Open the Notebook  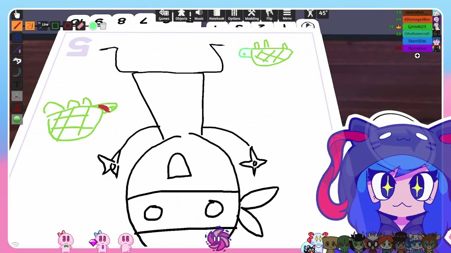click(217, 15)
